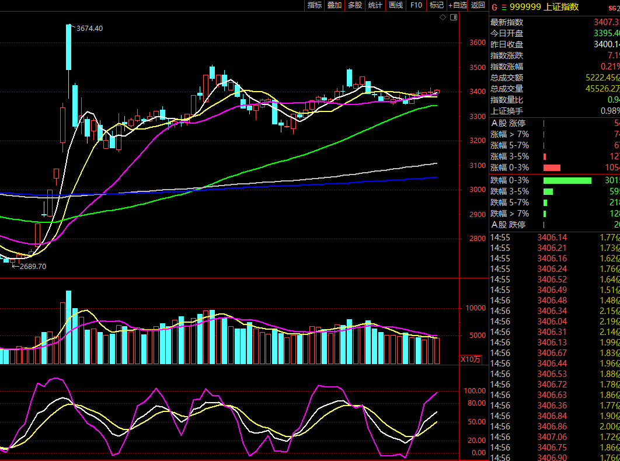The height and width of the screenshot is (461, 620).
Task: Click 返回 to go back
Action: coord(478,5)
